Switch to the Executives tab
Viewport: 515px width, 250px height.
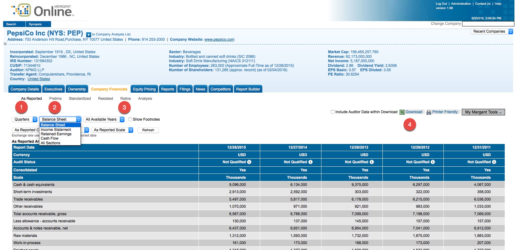54,89
